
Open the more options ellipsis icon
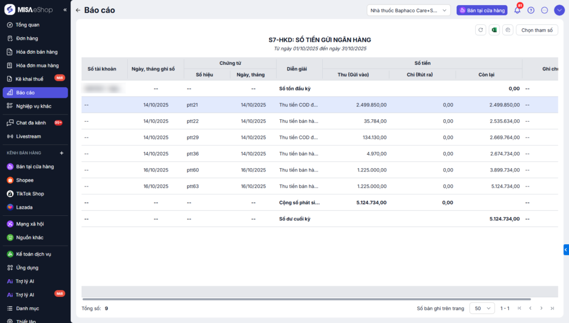[545, 10]
